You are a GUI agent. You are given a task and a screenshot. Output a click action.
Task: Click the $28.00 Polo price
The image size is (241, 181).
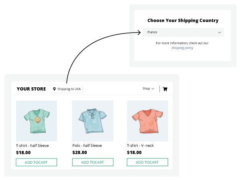click(x=80, y=152)
